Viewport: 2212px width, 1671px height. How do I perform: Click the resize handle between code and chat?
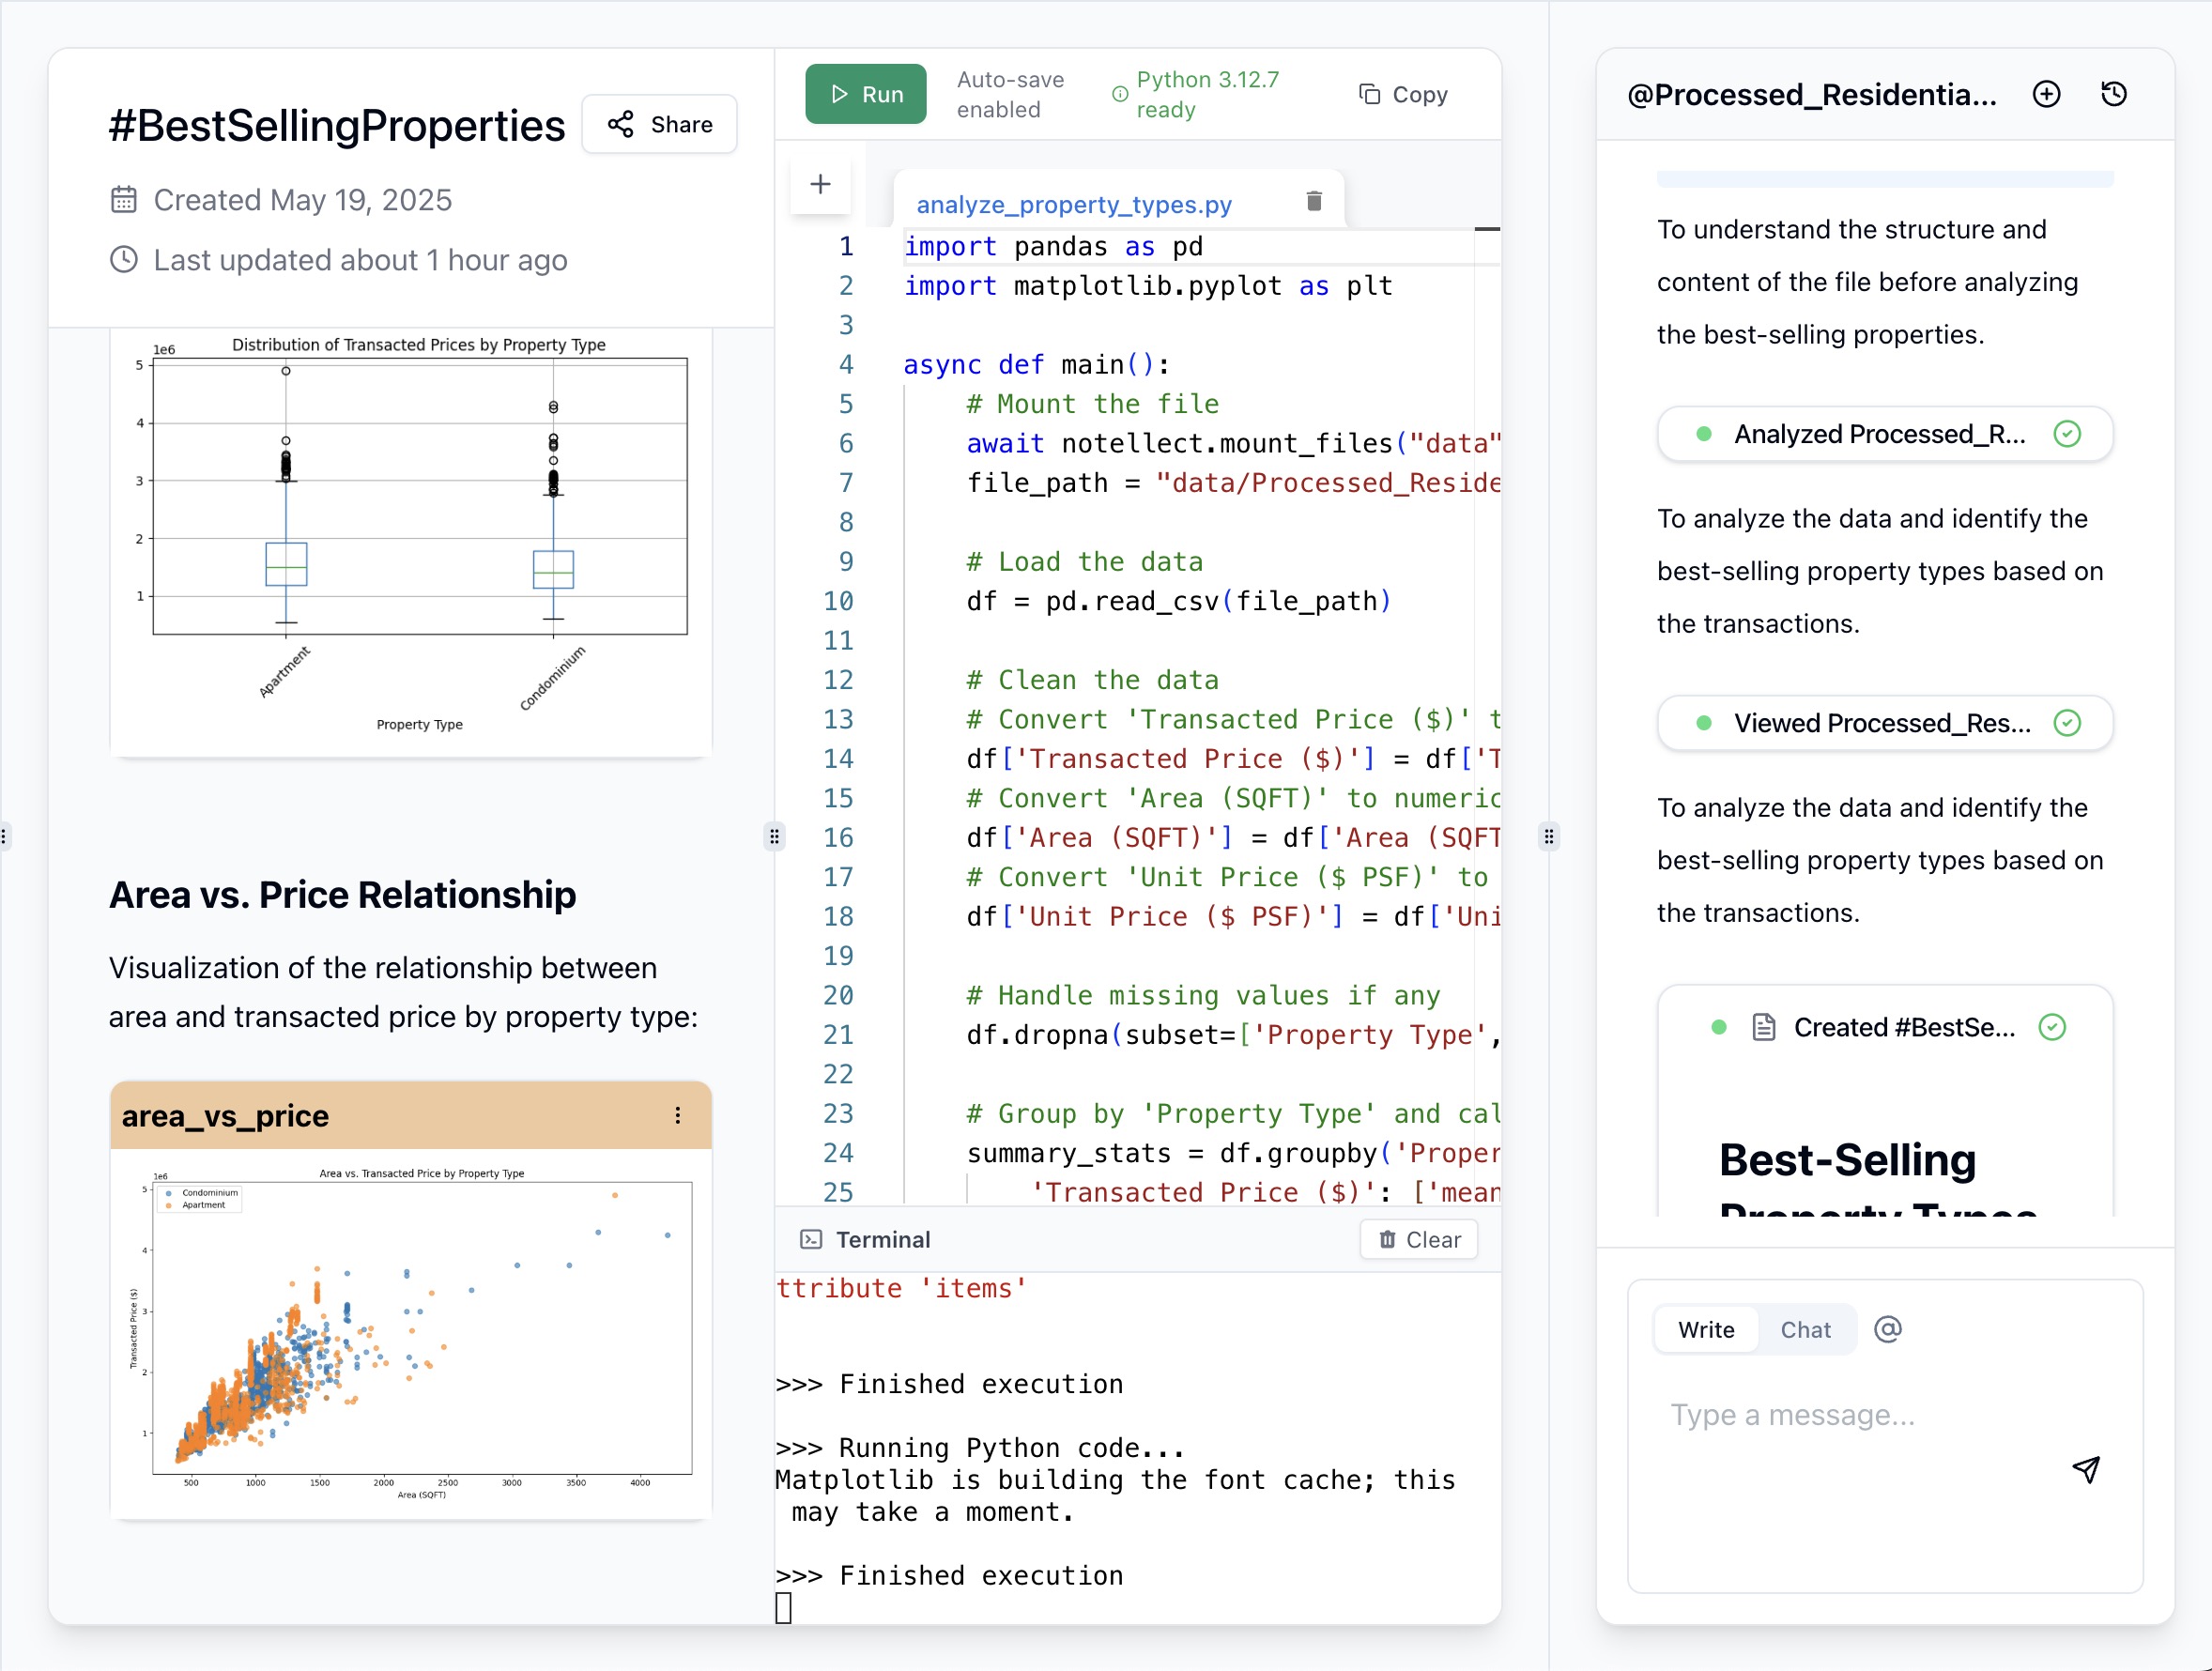[1548, 836]
